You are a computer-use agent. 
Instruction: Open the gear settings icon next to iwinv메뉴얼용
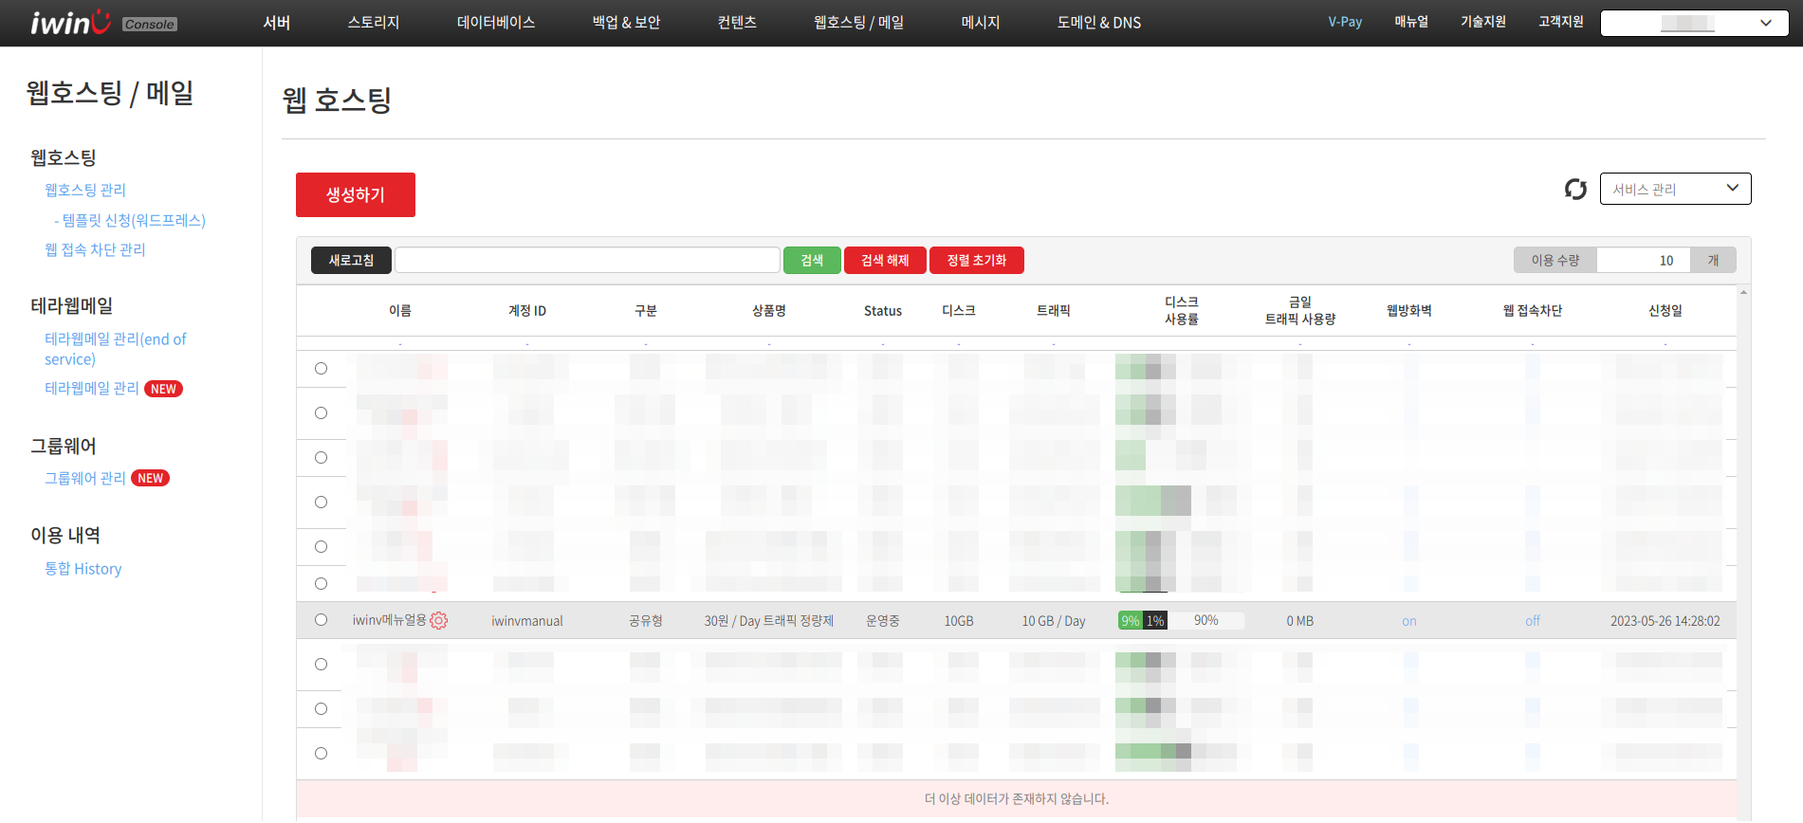pyautogui.click(x=438, y=621)
